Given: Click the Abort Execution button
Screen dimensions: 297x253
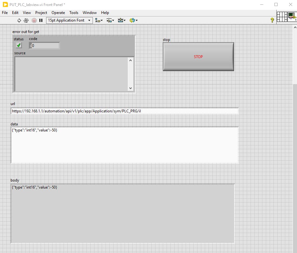Looking at the screenshot, I should 34,20.
